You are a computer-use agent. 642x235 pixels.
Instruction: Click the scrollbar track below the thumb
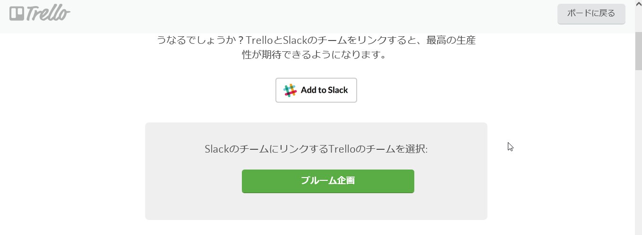coord(638,151)
